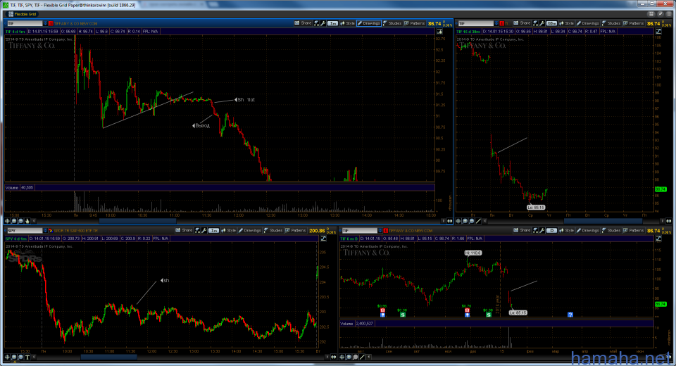Viewport: 676px width, 366px height.
Task: Open the 1m timeframe selector in the SPY chart
Action: pyautogui.click(x=213, y=231)
